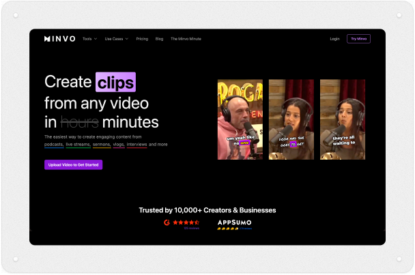Click the G2 star rating icons
The image size is (415, 275).
(x=186, y=222)
